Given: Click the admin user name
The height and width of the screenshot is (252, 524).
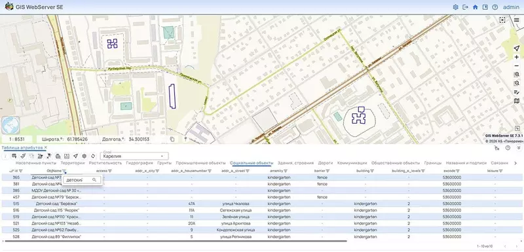Looking at the screenshot, I should click(x=511, y=7).
